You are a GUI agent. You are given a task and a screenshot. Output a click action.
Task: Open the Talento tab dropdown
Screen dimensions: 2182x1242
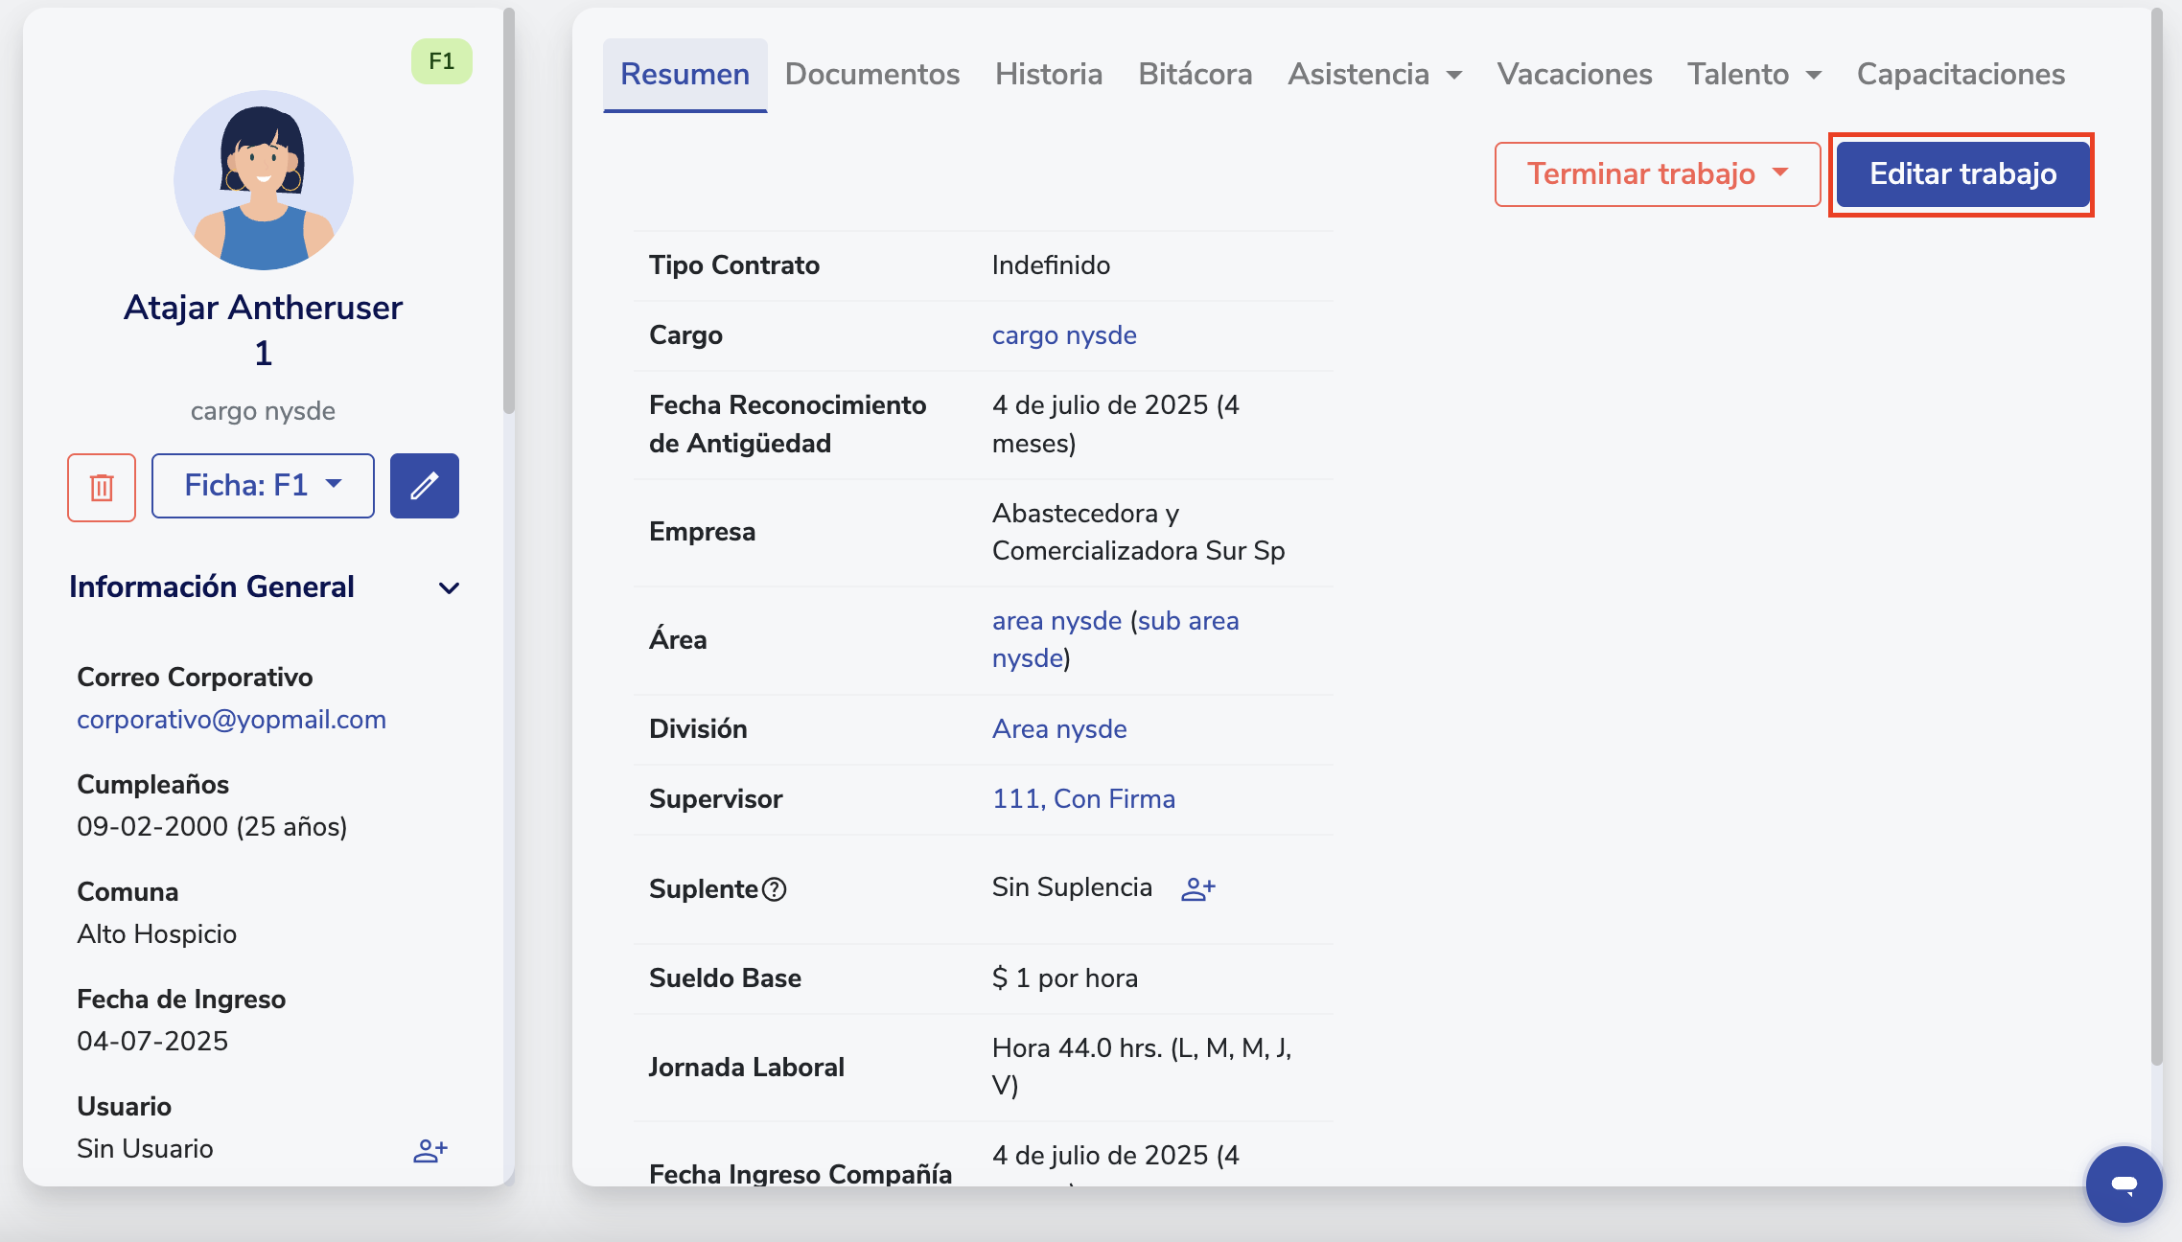click(x=1753, y=75)
